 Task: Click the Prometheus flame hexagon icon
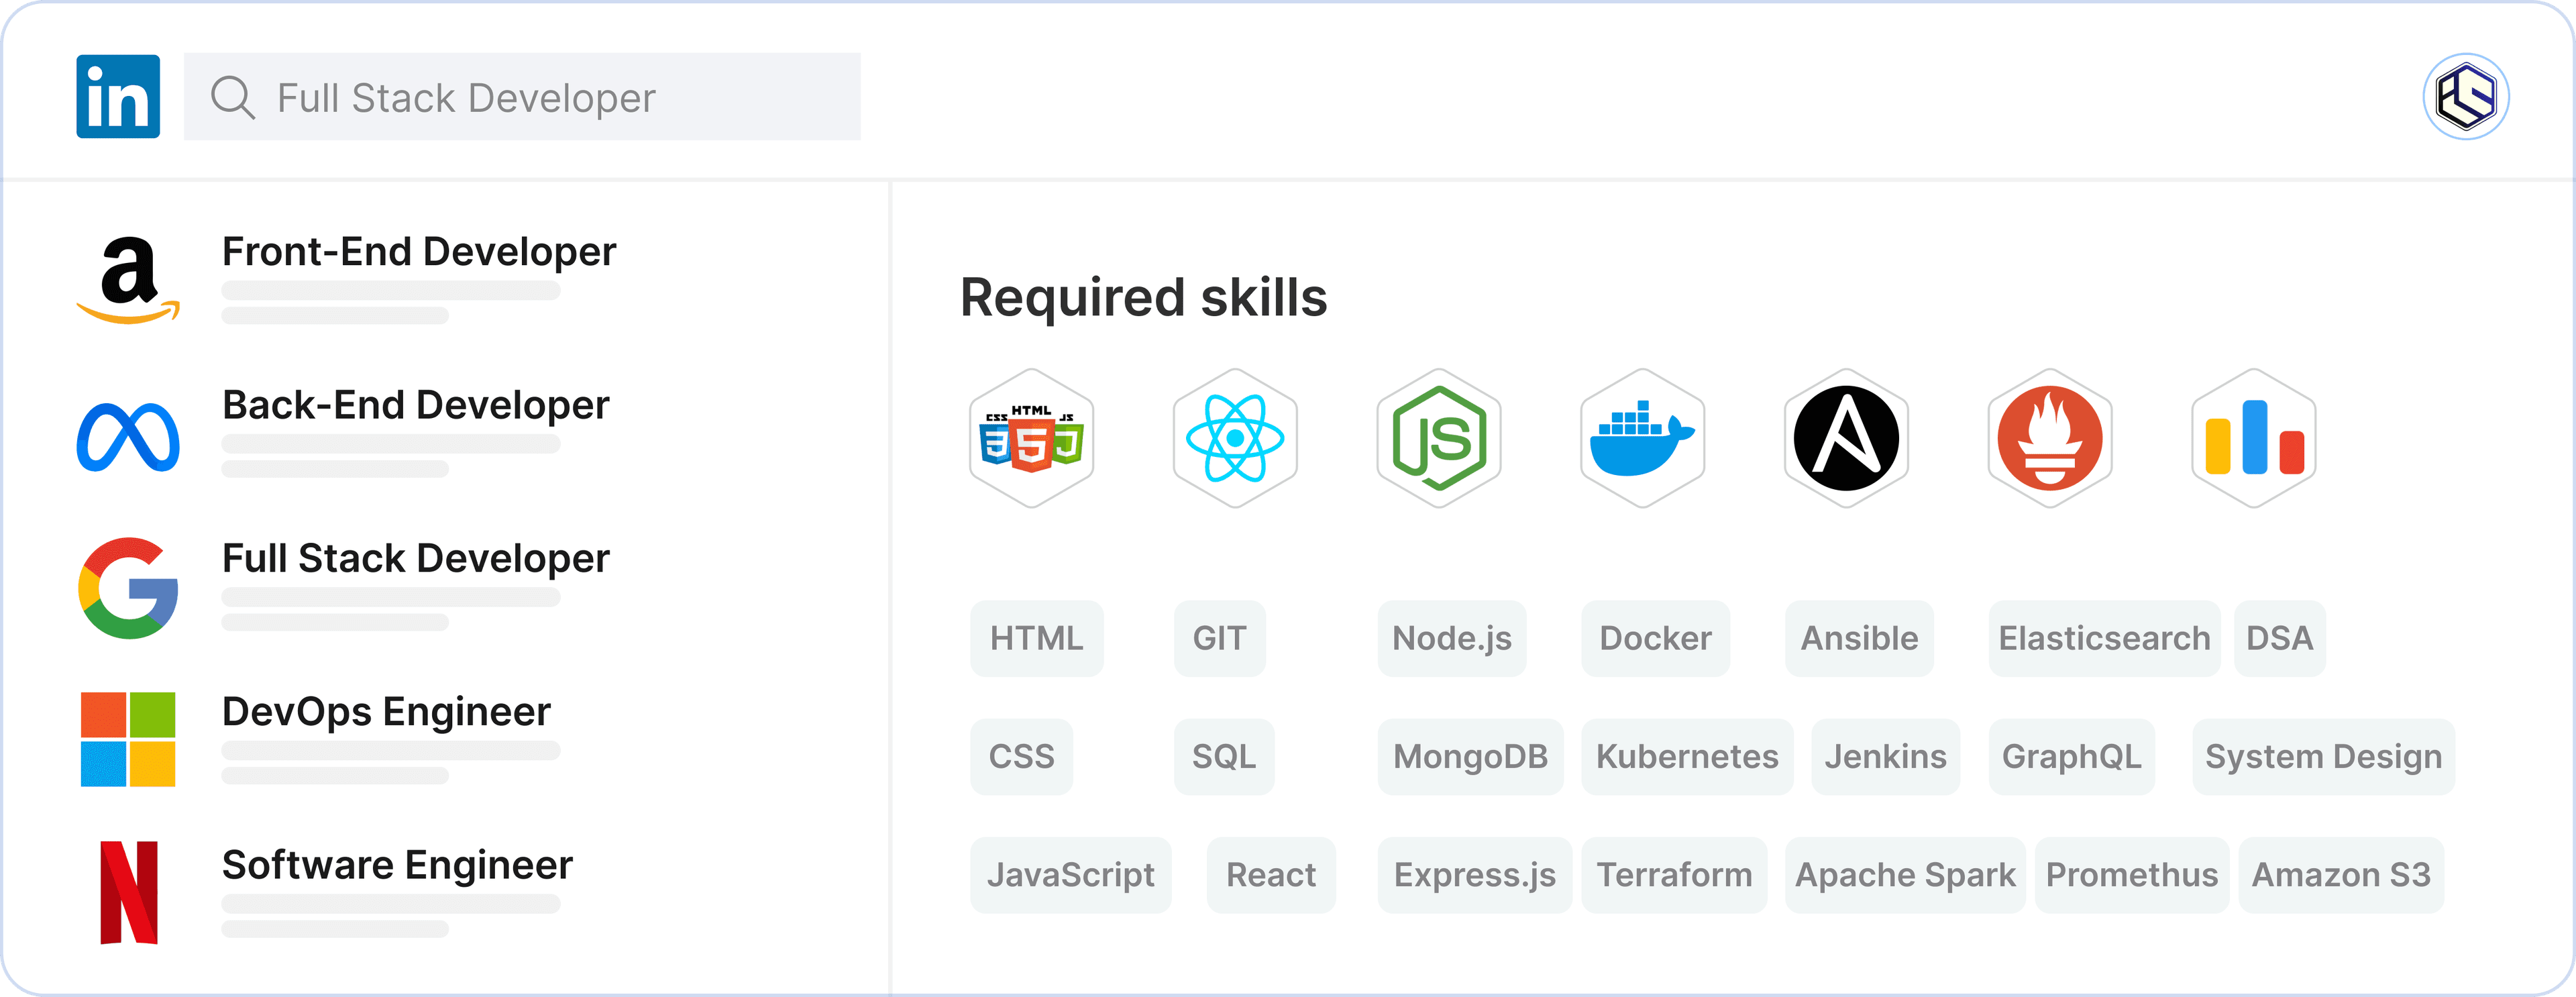click(x=2050, y=438)
